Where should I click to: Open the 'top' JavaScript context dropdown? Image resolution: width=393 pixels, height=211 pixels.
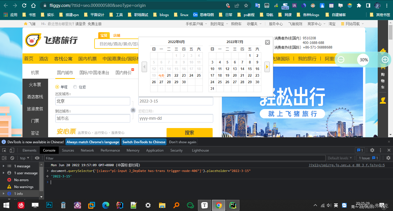[25, 158]
